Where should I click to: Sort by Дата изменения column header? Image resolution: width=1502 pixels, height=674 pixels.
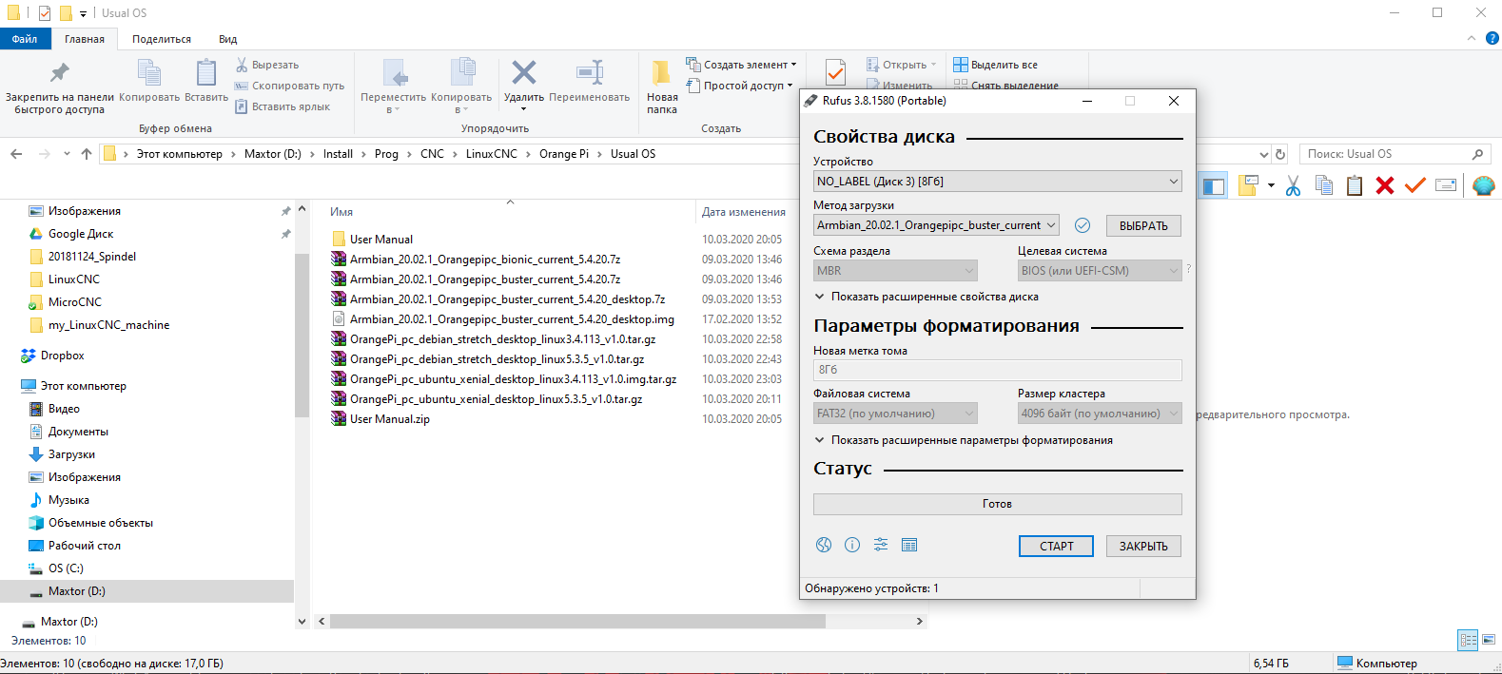pyautogui.click(x=744, y=212)
